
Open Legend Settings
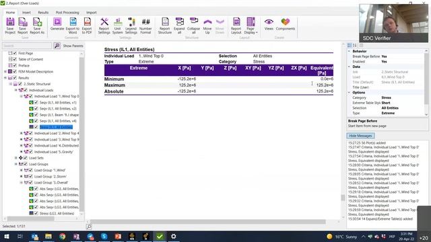[x=131, y=26]
